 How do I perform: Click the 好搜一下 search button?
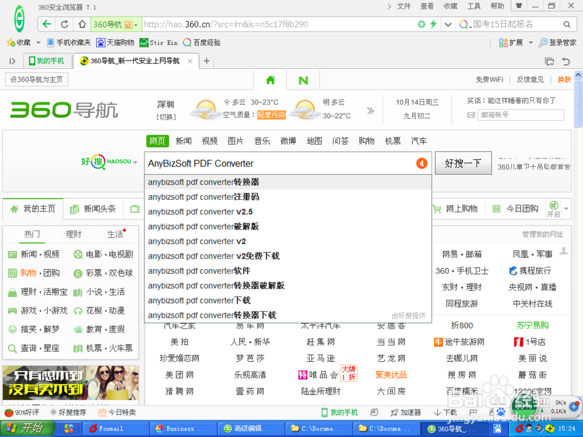463,163
